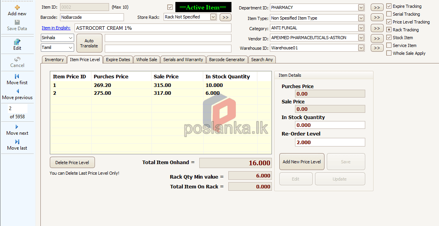Image resolution: width=439 pixels, height=226 pixels.
Task: Toggle the Active Item checkbox
Action: tap(169, 7)
